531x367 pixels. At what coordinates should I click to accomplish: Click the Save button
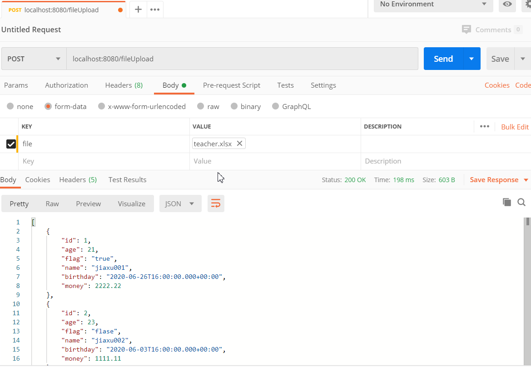point(500,59)
